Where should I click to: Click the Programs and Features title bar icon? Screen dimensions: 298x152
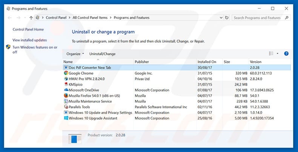pyautogui.click(x=8, y=9)
